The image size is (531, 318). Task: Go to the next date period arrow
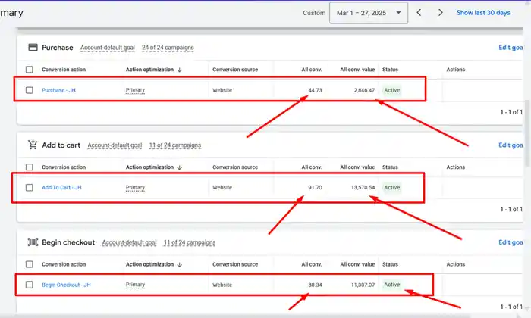tap(440, 13)
